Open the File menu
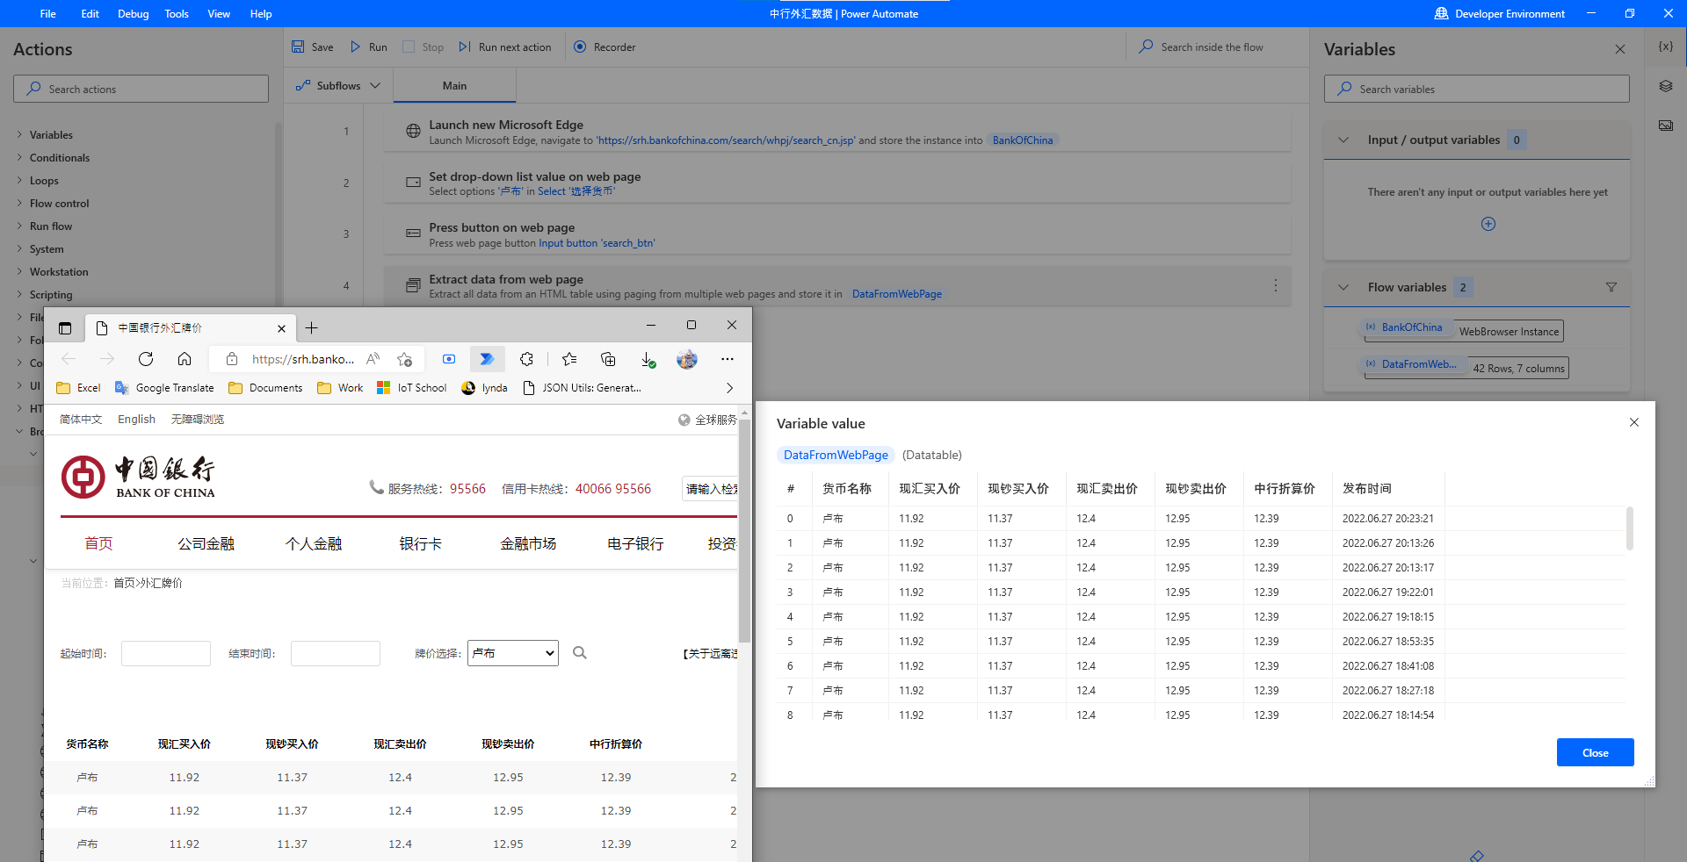Viewport: 1687px width, 862px height. [x=48, y=14]
